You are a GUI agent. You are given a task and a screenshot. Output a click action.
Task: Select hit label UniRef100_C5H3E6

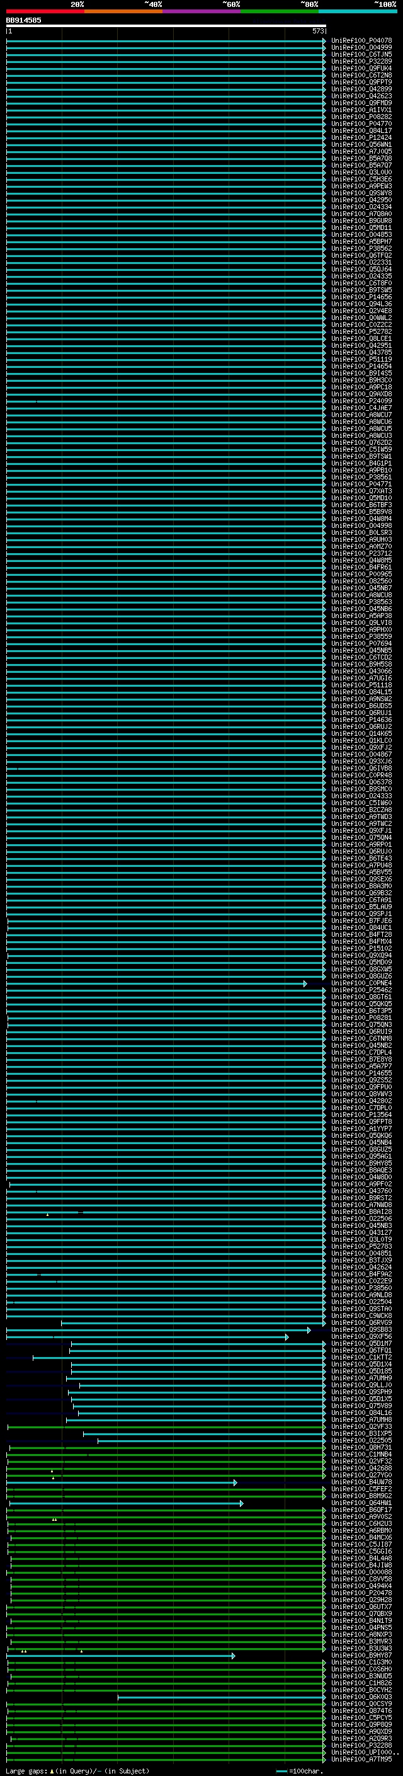click(x=361, y=180)
